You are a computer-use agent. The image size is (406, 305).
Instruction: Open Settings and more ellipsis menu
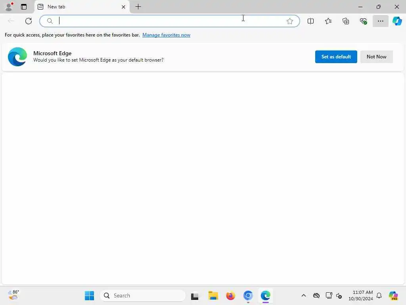coord(380,21)
